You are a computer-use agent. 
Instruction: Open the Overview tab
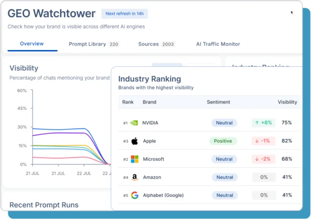[32, 44]
